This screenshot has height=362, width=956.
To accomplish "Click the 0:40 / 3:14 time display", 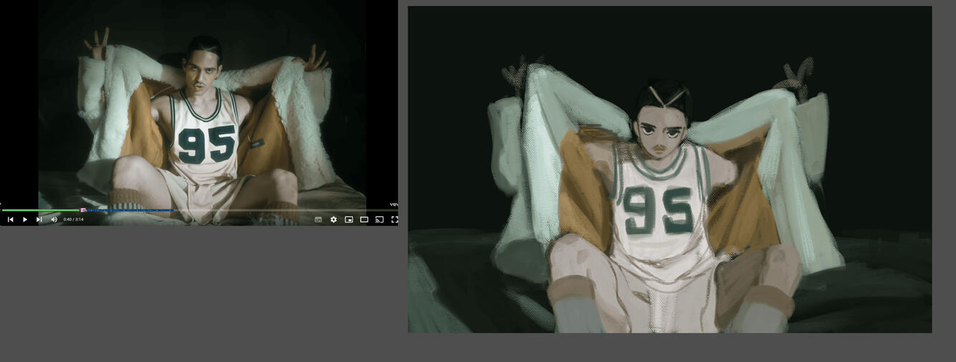I will tap(73, 220).
